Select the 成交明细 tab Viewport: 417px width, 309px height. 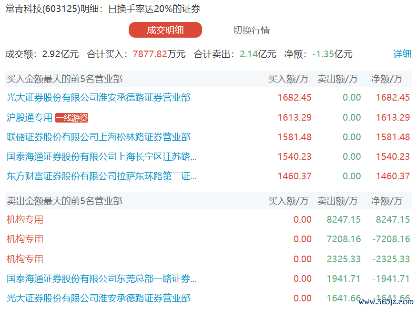(x=165, y=30)
